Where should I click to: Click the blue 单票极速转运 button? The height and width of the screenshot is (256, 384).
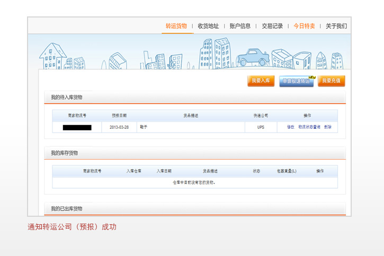[296, 81]
